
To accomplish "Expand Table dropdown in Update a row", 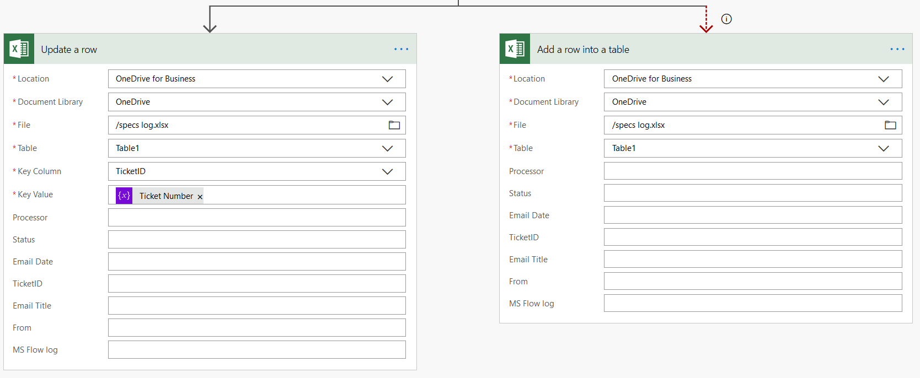I will point(388,148).
